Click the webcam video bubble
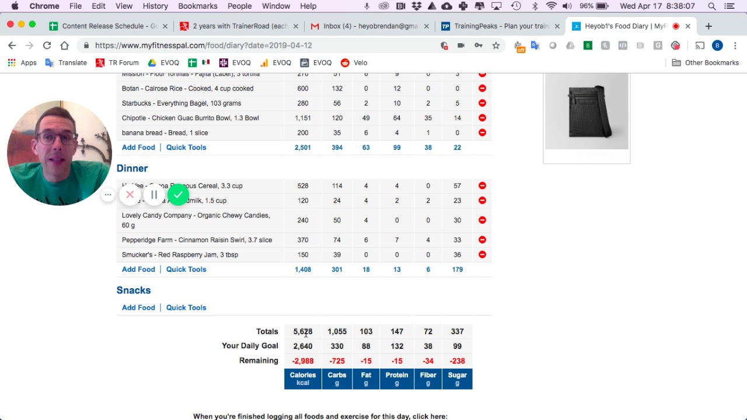This screenshot has width=747, height=420. [59, 153]
